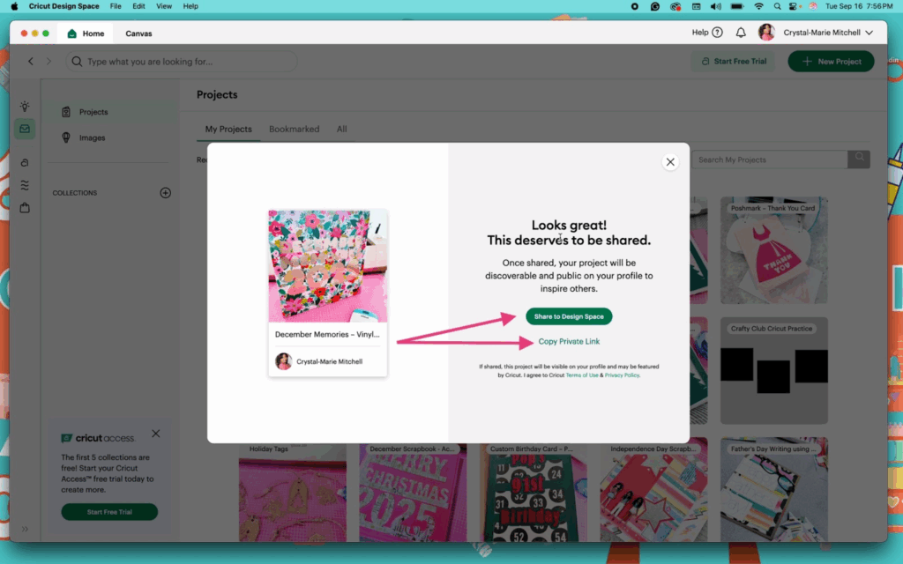Open the Apple menu

coord(14,6)
